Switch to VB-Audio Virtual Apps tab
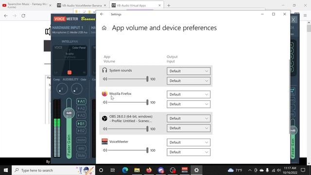 (x=136, y=5)
